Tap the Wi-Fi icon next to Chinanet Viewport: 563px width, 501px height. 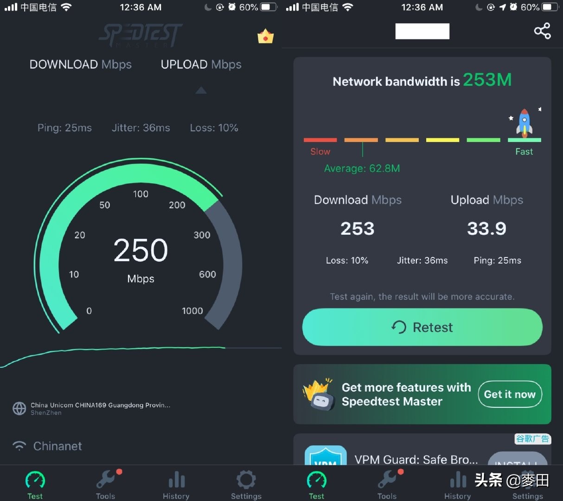click(x=19, y=446)
